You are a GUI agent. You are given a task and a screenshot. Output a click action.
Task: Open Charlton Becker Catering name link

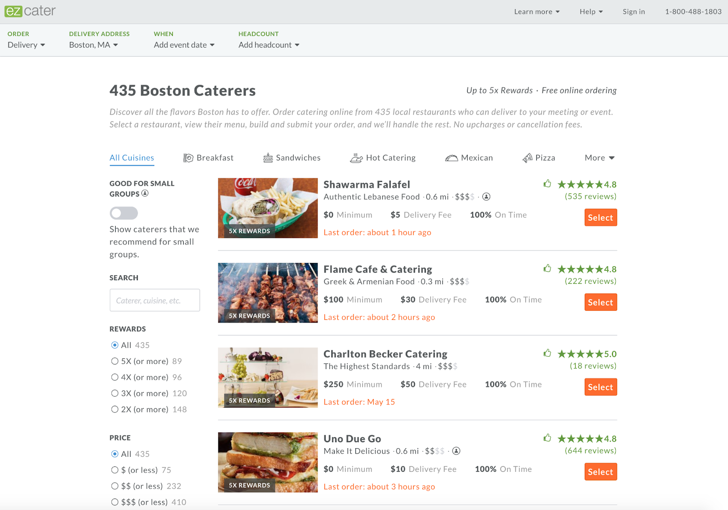pos(385,354)
